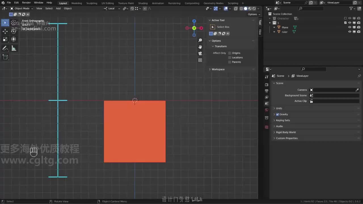The image size is (363, 204).
Task: Switch perspective/orthographic with the grid icon
Action: pos(200,60)
